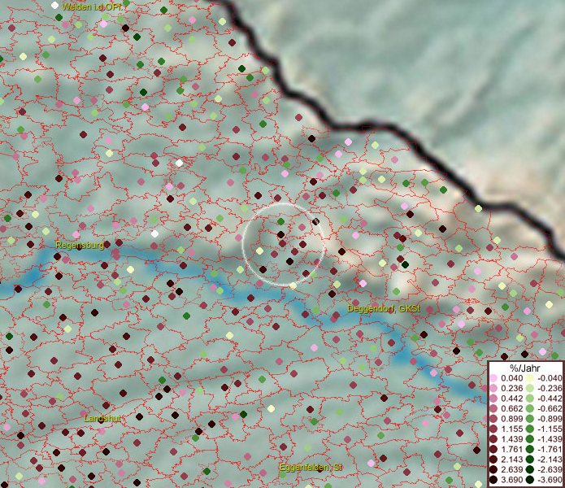Image resolution: width=565 pixels, height=488 pixels.
Task: Click the highlighted marker on the circle's right edge
Action: tap(316, 221)
